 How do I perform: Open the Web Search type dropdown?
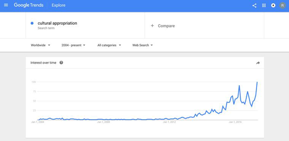[x=142, y=45]
